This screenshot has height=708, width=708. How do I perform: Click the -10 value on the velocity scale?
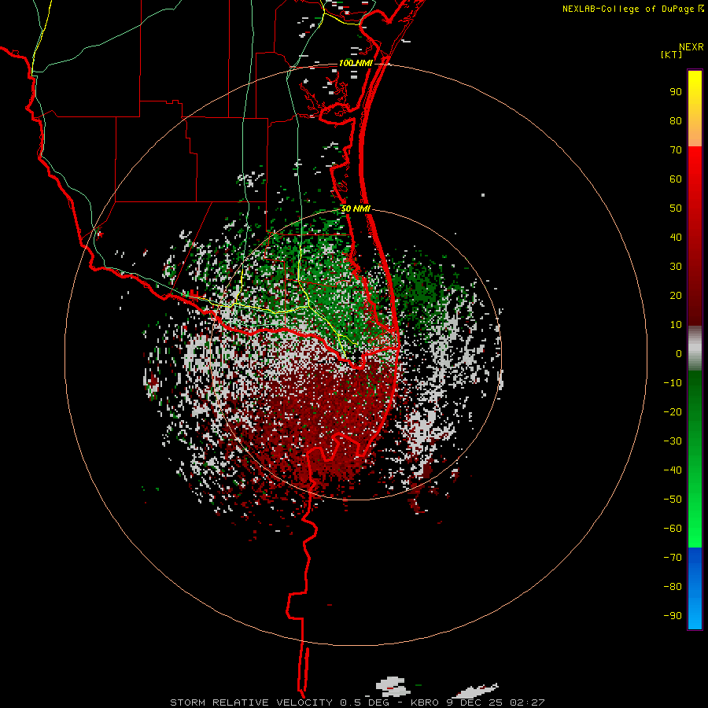coord(673,383)
